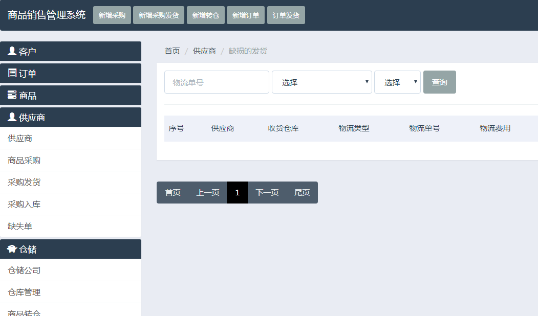The width and height of the screenshot is (538, 316).
Task: Click the 查询 search button
Action: pos(439,82)
